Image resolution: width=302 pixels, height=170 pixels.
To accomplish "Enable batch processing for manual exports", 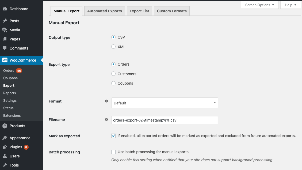I will pos(113,152).
